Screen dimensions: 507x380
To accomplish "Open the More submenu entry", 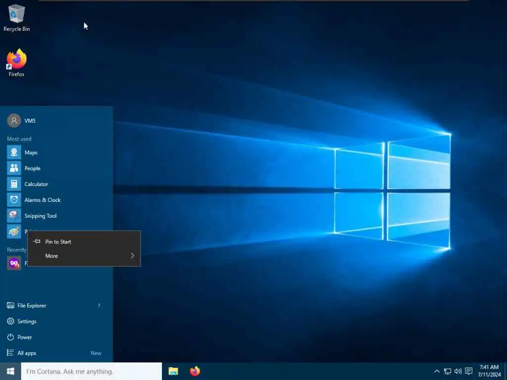I will pos(84,256).
